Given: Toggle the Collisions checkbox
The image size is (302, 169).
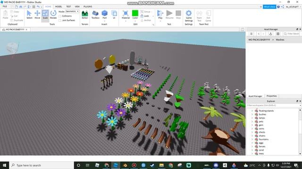Looking at the screenshot, I should 60,16.
